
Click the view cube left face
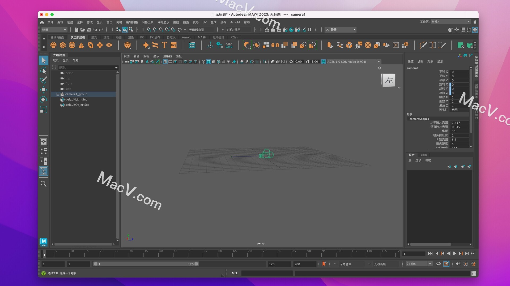click(x=389, y=80)
